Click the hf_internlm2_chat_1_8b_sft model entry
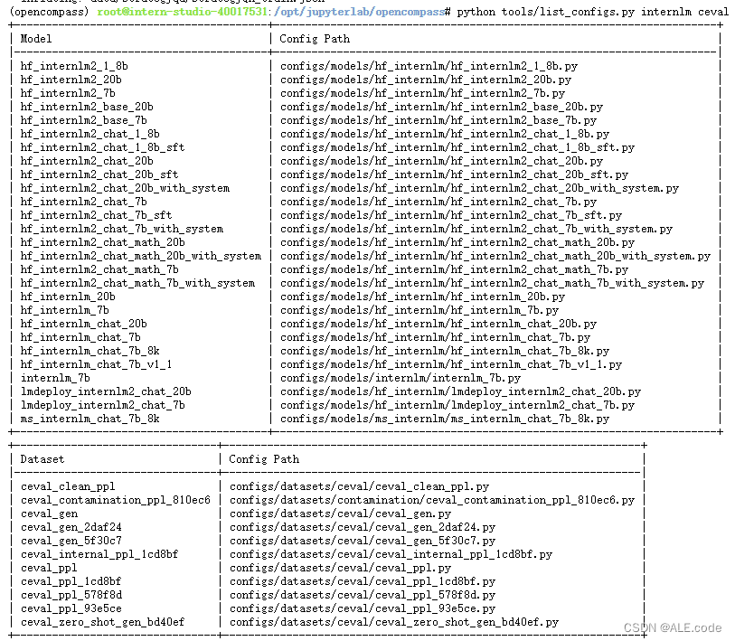735x641 pixels. (x=103, y=147)
